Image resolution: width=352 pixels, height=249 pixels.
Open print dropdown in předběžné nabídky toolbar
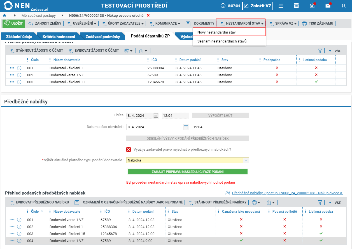(256, 203)
